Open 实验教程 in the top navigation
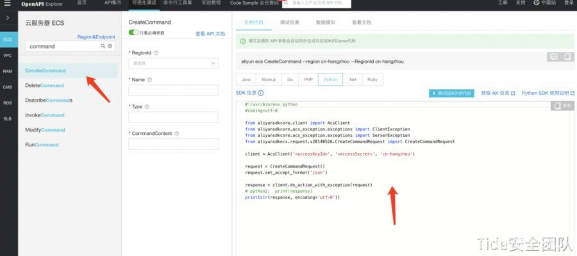This screenshot has width=577, height=256. coord(211,3)
